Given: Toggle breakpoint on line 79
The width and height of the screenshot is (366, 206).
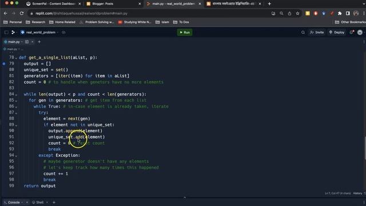Looking at the screenshot, I should [4, 64].
